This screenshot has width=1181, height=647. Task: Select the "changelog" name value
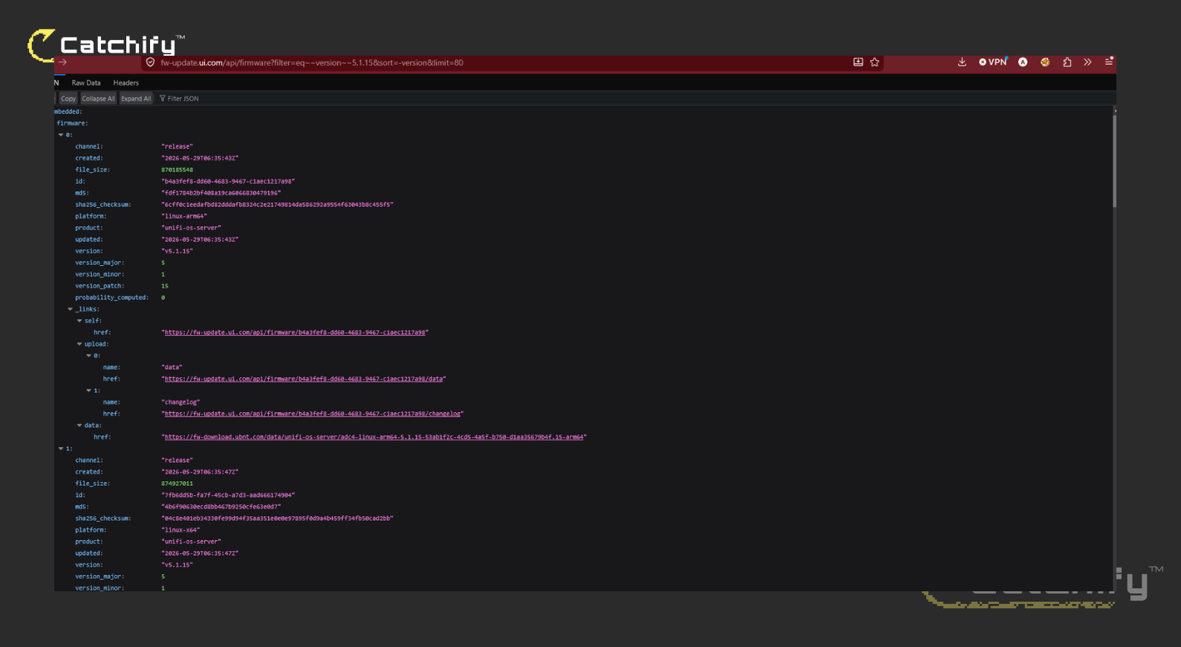[180, 402]
